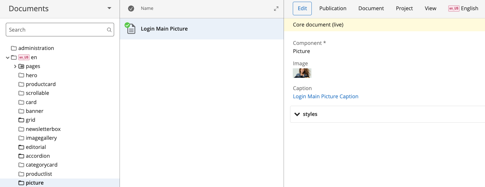The image size is (485, 187).
Task: Click the productlist folder icon
Action: [21, 174]
